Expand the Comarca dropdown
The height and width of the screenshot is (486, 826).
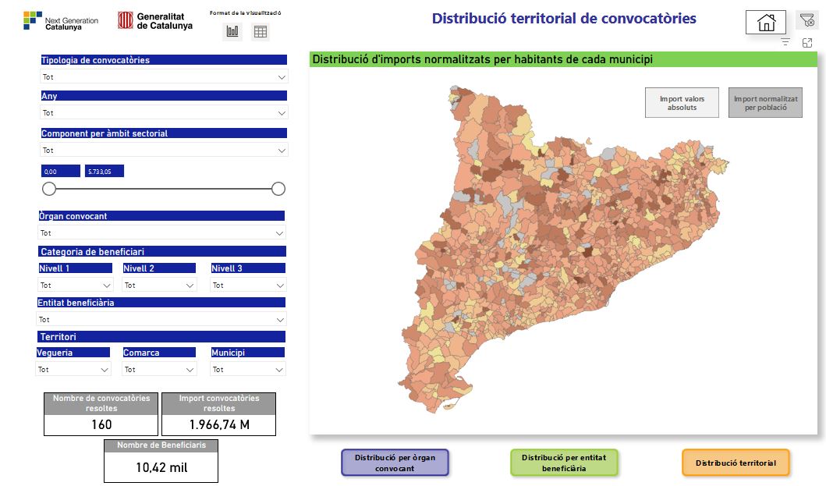tap(159, 370)
